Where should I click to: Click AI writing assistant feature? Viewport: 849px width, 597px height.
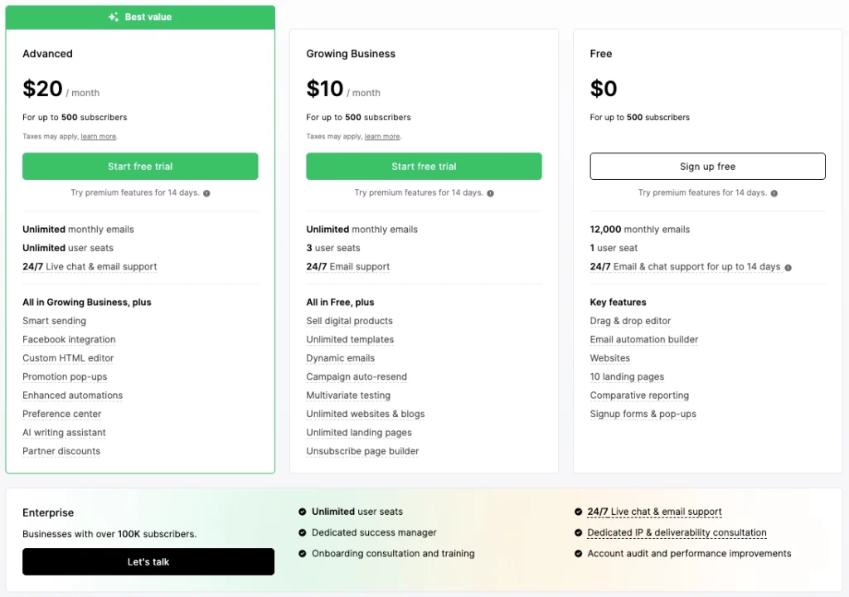(x=64, y=432)
